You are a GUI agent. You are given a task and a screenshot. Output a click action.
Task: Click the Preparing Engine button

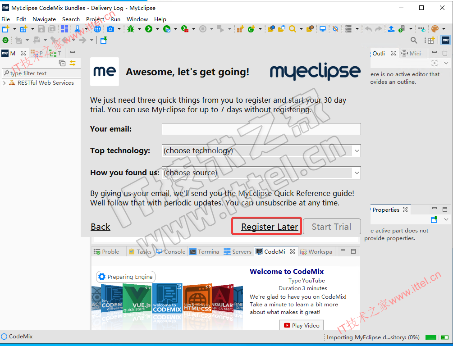tap(126, 277)
